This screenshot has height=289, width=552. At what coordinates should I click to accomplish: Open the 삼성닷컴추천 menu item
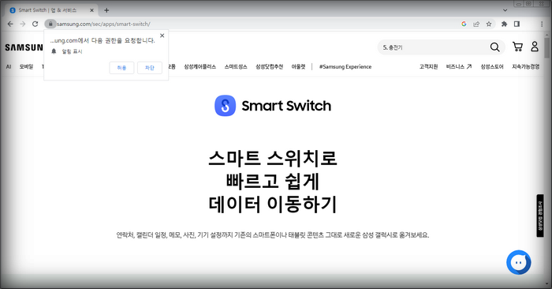270,66
